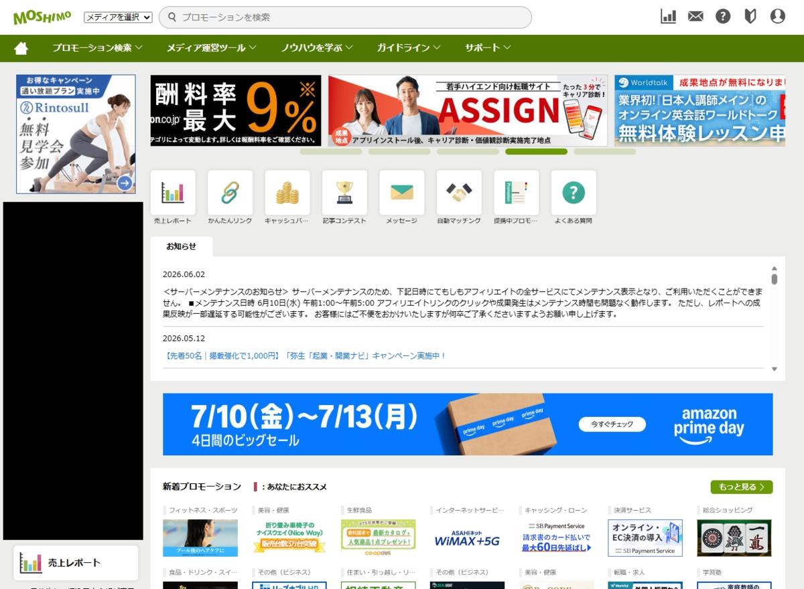
Task: Click the プロモーションを検索 search field
Action: (345, 17)
